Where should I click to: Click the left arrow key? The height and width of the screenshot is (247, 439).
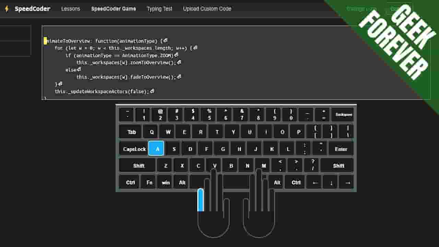[314, 182]
